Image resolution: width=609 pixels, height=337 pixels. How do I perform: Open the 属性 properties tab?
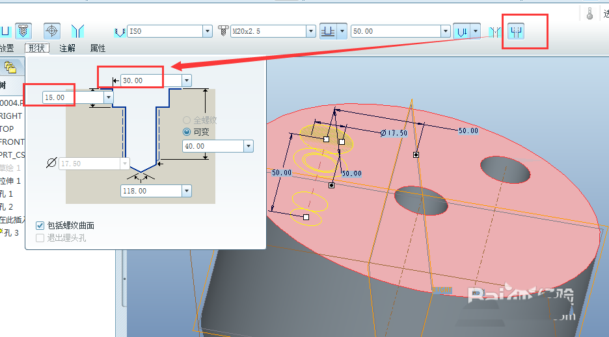pyautogui.click(x=98, y=48)
